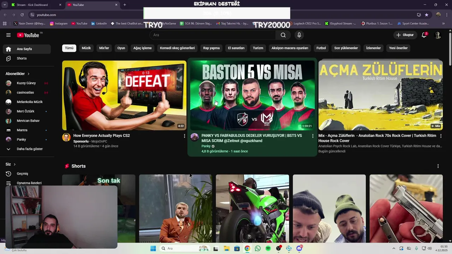The width and height of the screenshot is (452, 254).
Task: Open the Windows Start menu
Action: [x=153, y=249]
